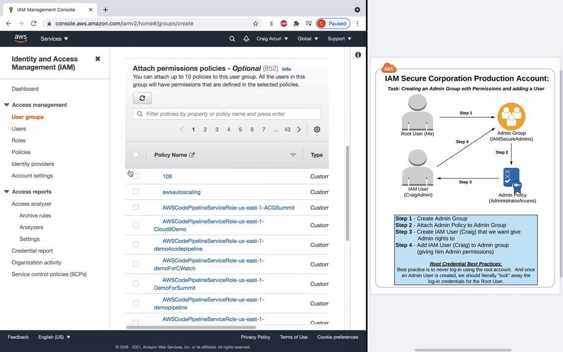Open the English (US) language dropdown

point(54,337)
